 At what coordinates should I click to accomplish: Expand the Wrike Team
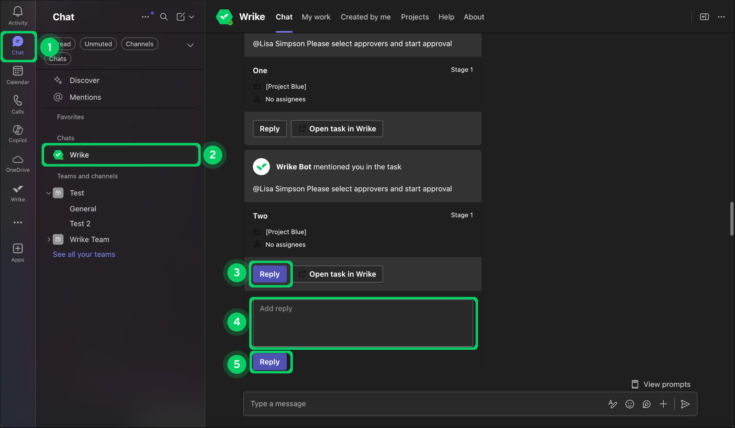pyautogui.click(x=49, y=239)
